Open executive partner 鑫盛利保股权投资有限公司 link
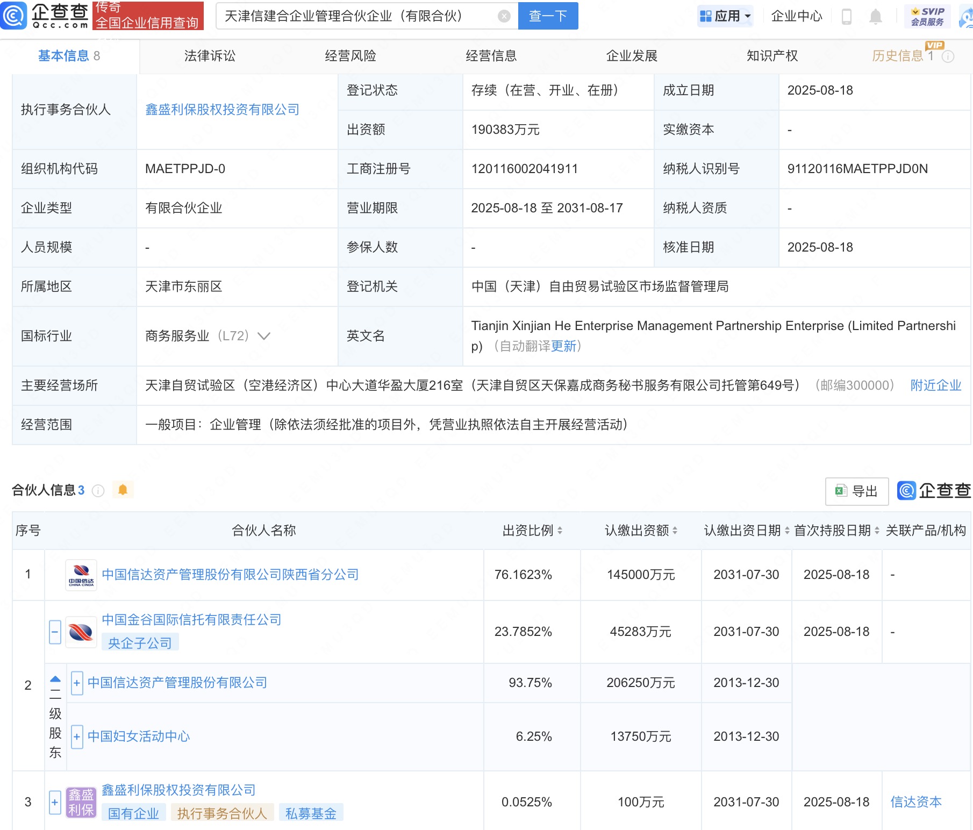Screen dimensions: 973x830 point(223,110)
